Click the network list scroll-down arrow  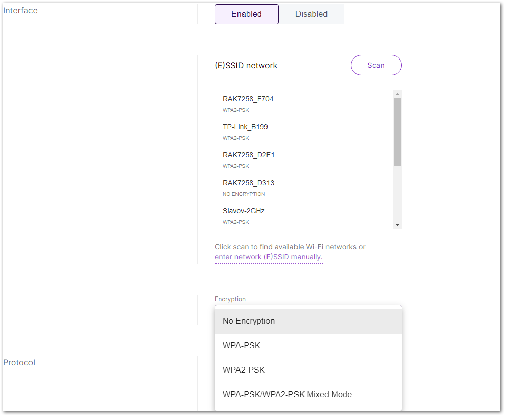coord(397,224)
